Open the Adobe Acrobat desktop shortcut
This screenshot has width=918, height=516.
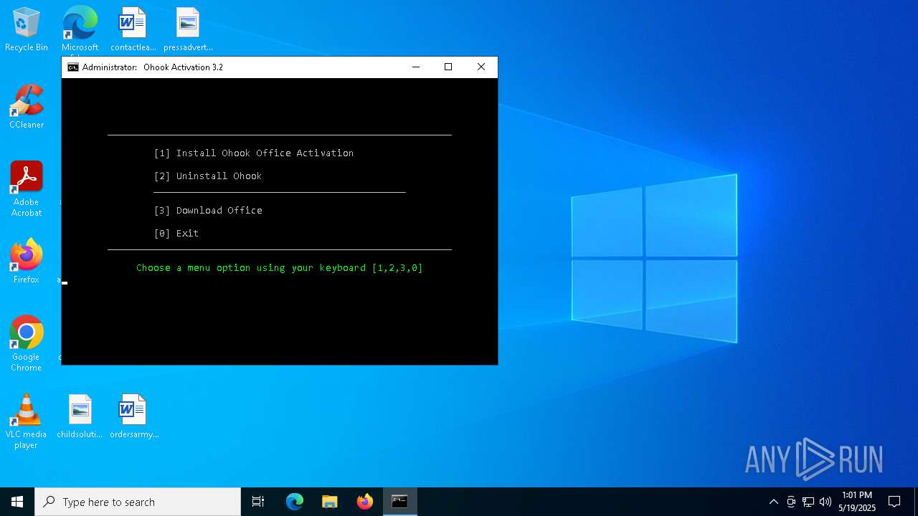click(x=27, y=189)
